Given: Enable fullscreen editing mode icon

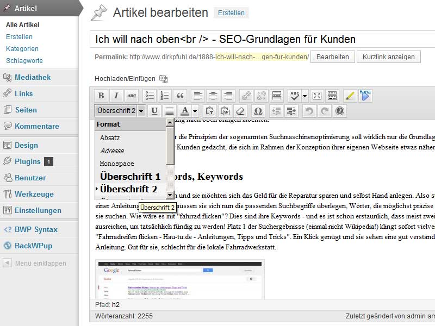Looking at the screenshot, I should pos(316,96).
